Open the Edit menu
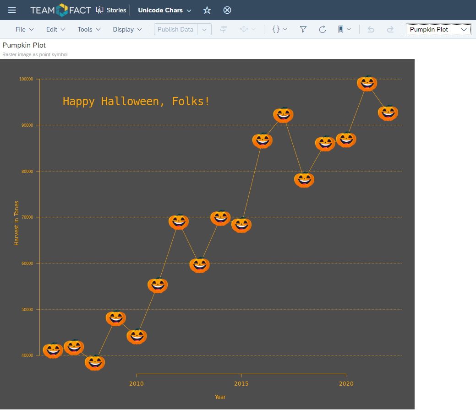Screen dimensions: 476x414 point(55,29)
